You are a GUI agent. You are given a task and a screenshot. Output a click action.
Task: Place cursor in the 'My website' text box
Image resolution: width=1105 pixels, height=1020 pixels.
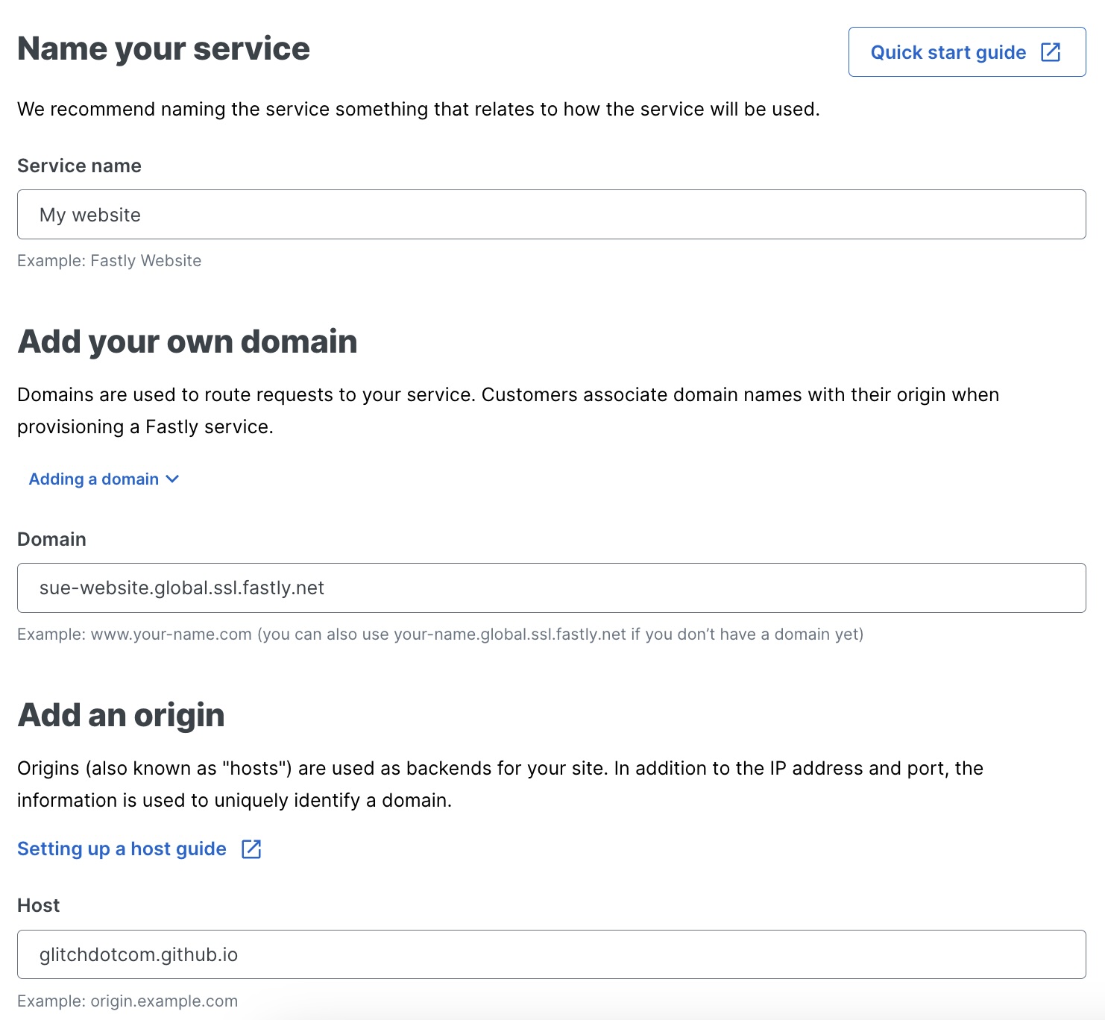click(552, 215)
